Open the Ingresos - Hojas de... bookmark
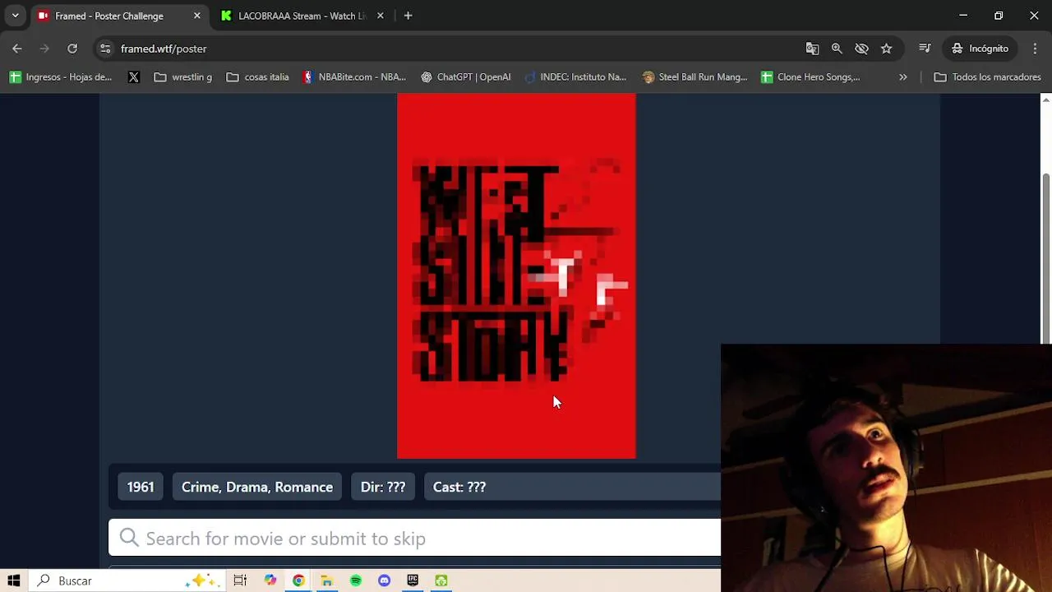Screen dimensions: 1052x592 pos(61,77)
